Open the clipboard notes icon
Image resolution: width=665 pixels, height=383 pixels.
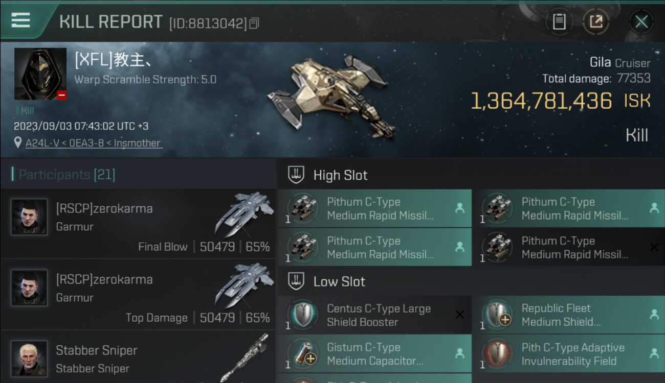[559, 21]
